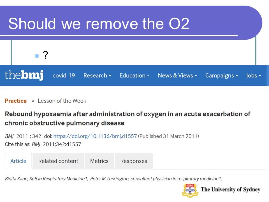Switch to the Metrics tab

coord(99,161)
